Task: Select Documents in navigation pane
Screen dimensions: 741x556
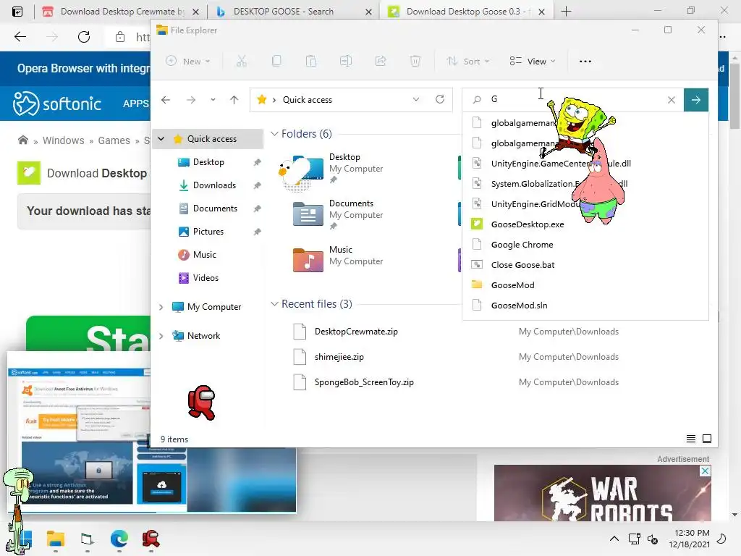Action: [215, 208]
